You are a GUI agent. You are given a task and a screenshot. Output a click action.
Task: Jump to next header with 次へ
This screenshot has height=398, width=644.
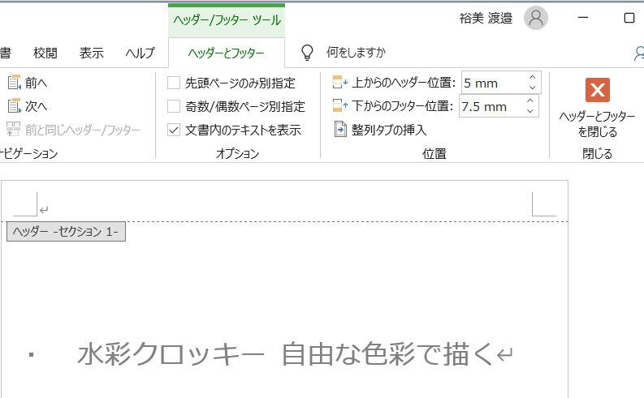[x=28, y=106]
